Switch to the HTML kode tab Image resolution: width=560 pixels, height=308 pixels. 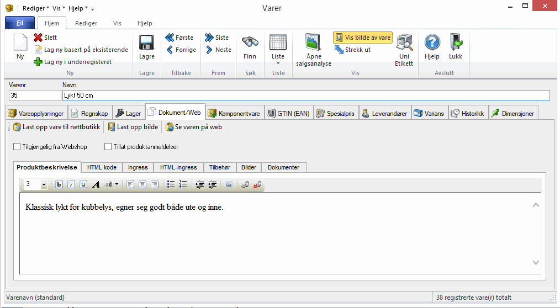102,167
